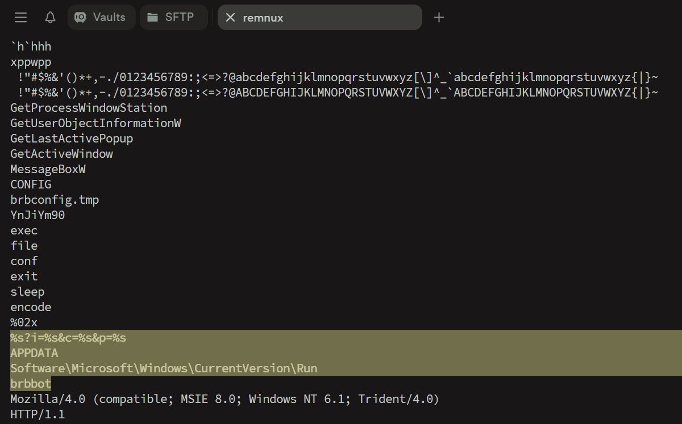
Task: Open the notifications bell
Action: 50,18
